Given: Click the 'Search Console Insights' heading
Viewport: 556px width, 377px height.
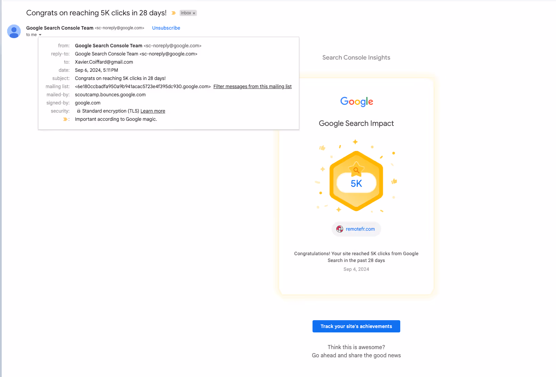Looking at the screenshot, I should pos(356,58).
